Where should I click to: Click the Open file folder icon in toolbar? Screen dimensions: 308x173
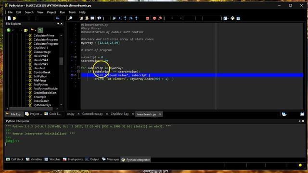(x=14, y=18)
